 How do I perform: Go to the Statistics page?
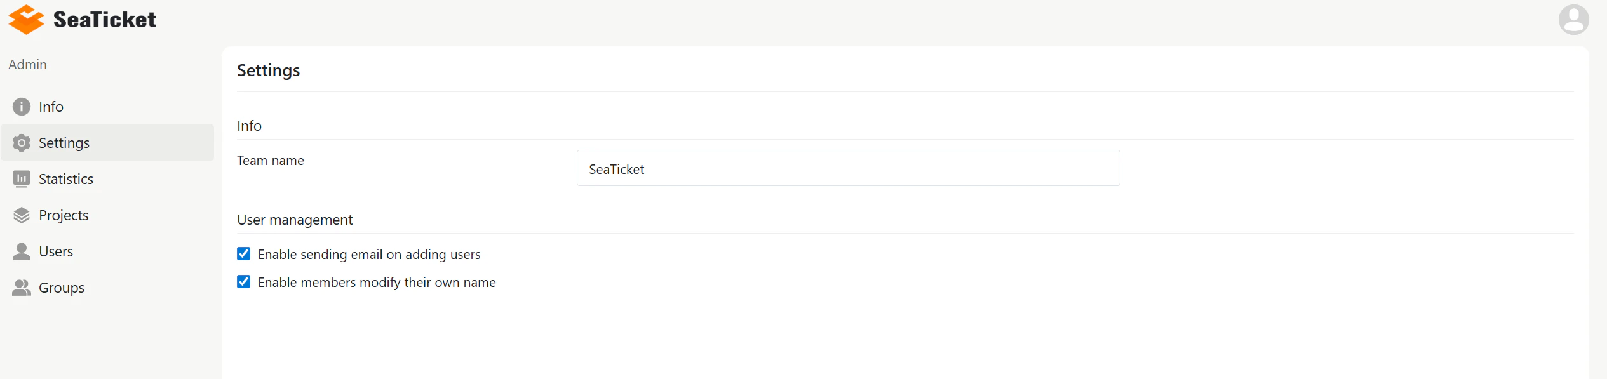coord(107,179)
